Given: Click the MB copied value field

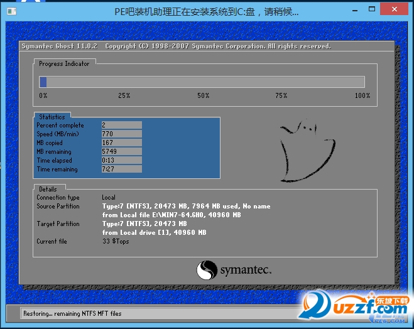Looking at the screenshot, I should coord(121,143).
